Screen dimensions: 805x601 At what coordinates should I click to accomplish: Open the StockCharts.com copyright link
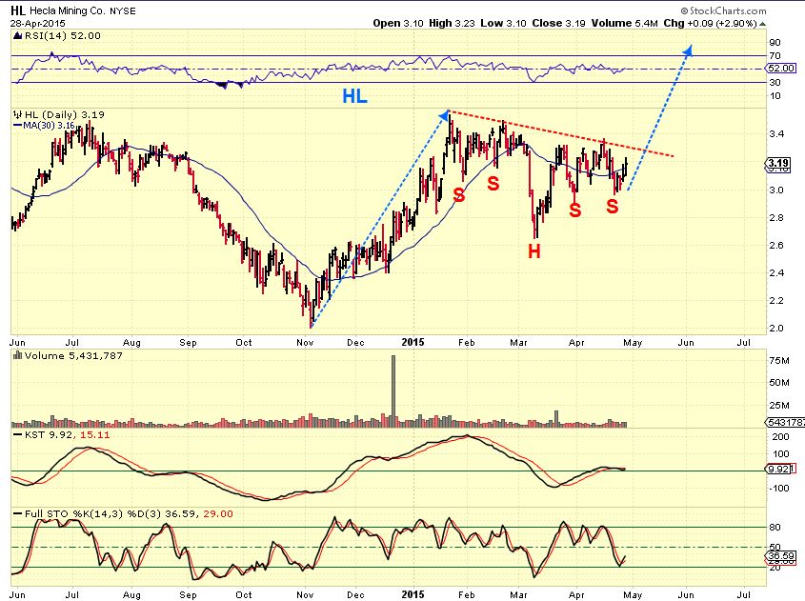pos(723,10)
